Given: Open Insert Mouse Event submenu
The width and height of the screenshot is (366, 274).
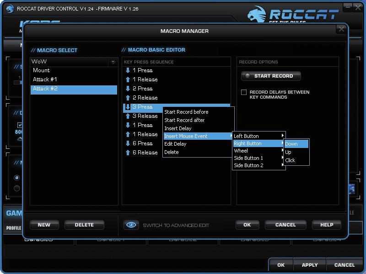Looking at the screenshot, I should coord(198,136).
